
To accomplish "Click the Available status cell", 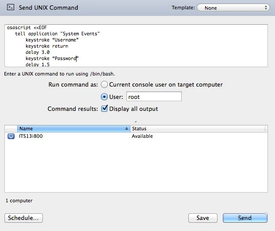I will pyautogui.click(x=142, y=136).
